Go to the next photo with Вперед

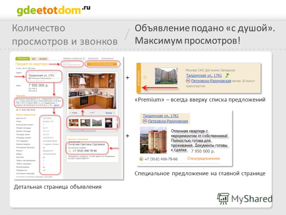coord(110,113)
